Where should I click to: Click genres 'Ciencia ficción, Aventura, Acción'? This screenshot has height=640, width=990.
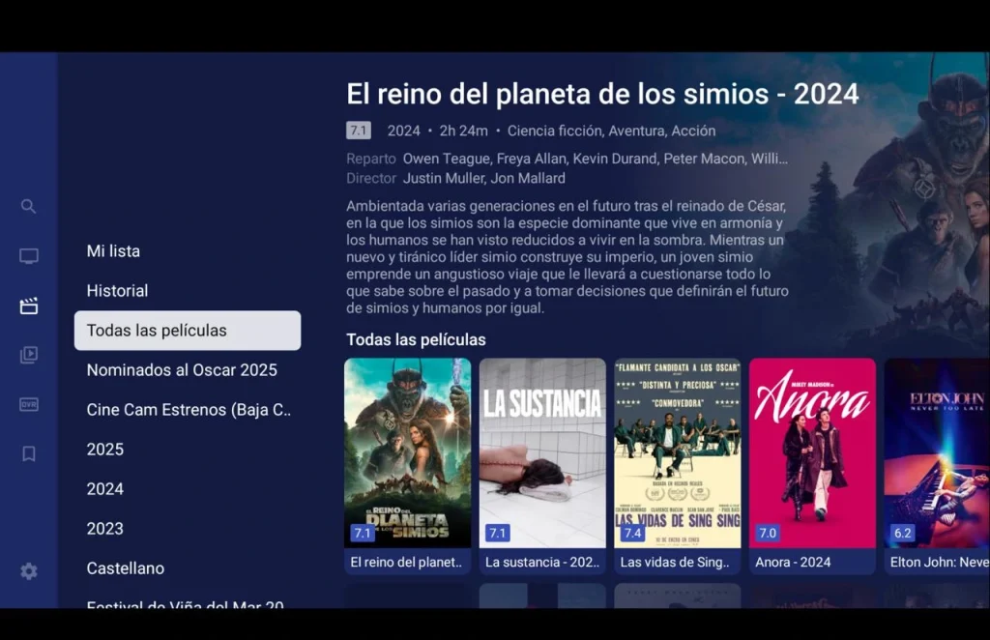coord(612,131)
